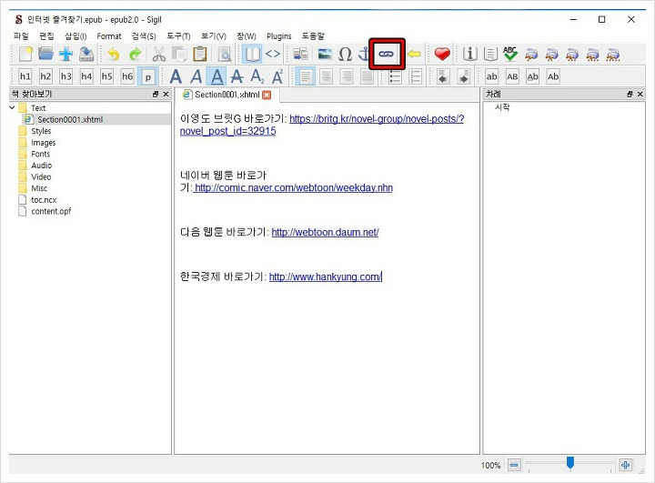
Task: Open the Plugins menu
Action: (279, 36)
